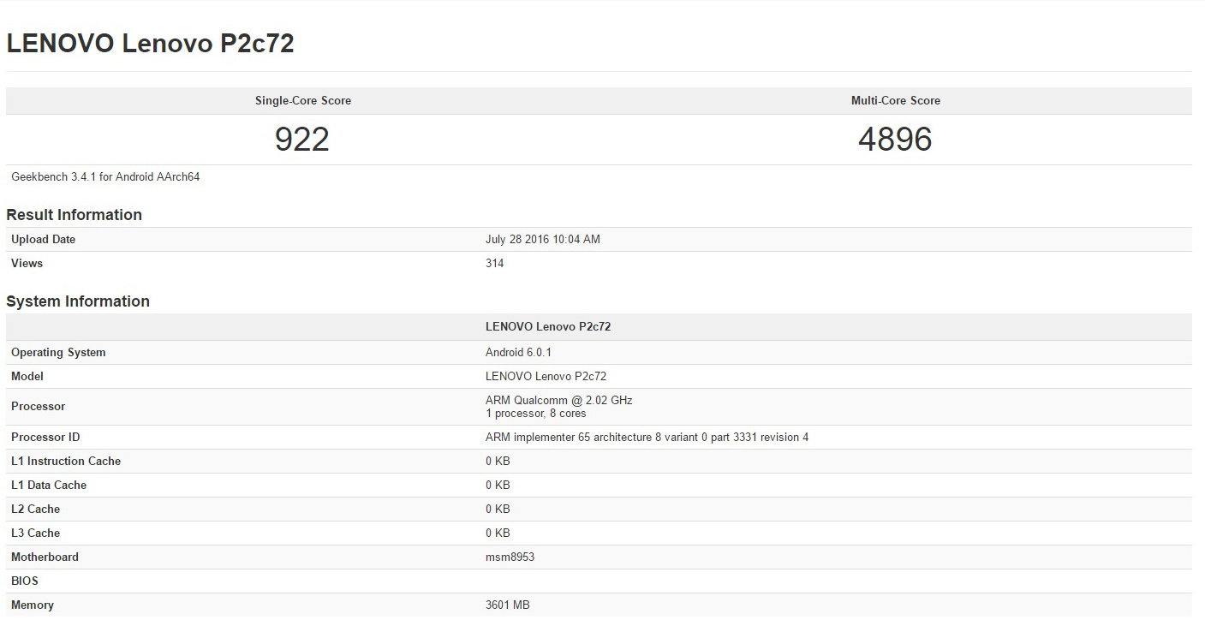Screen dimensions: 1205x620
Task: Select the '3601 MB' memory value
Action: point(508,605)
